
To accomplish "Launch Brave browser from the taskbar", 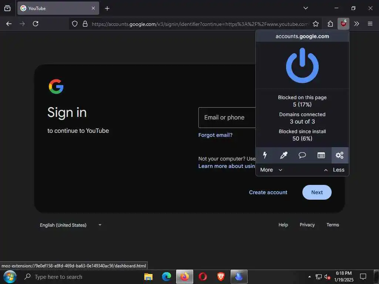I will click(221, 277).
